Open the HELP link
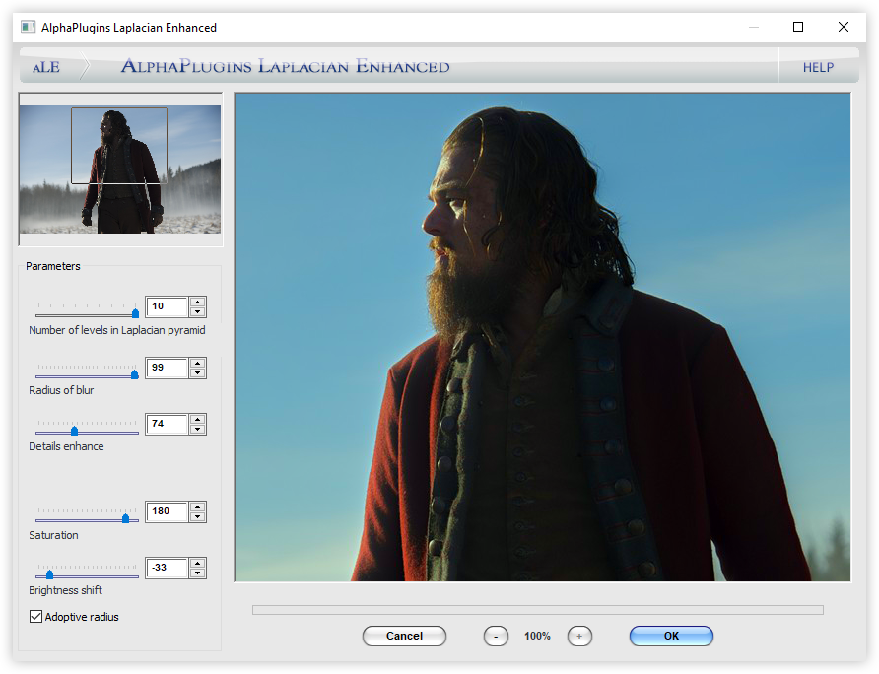 818,67
